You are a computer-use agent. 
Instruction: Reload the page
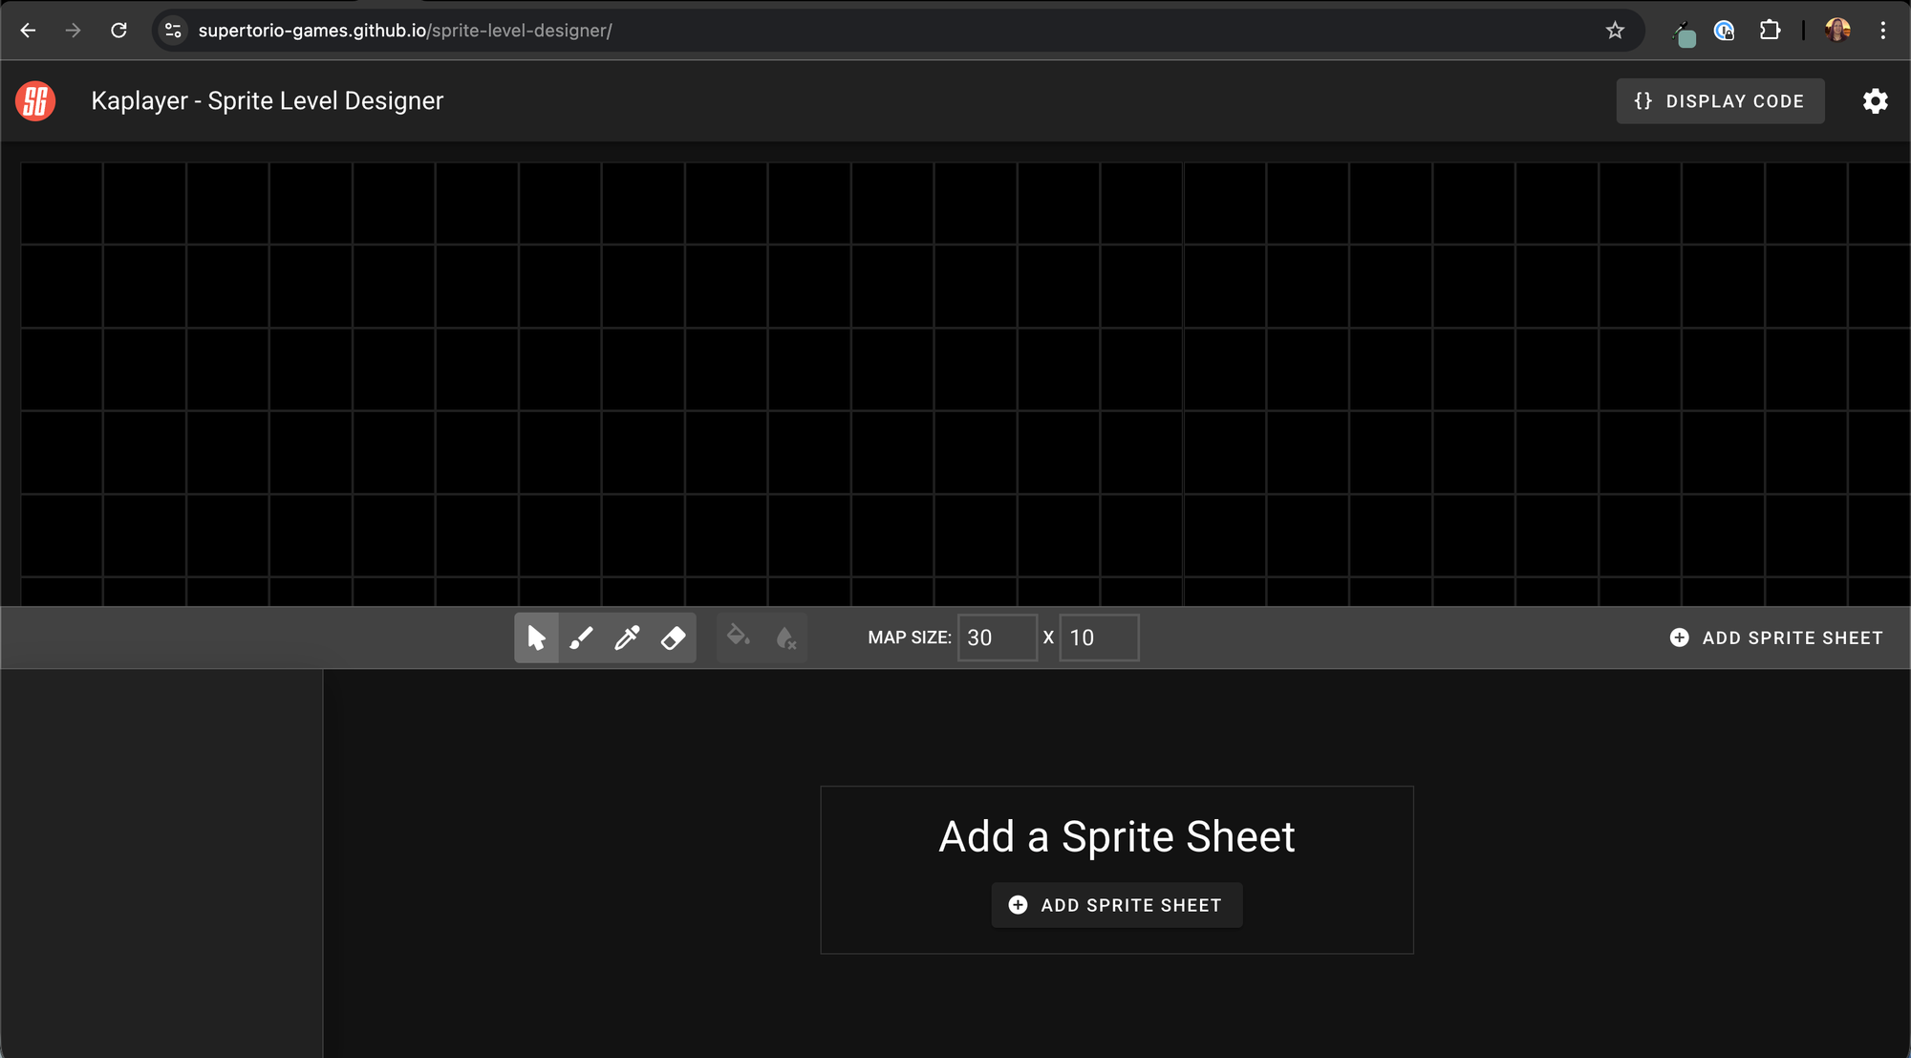coord(119,30)
